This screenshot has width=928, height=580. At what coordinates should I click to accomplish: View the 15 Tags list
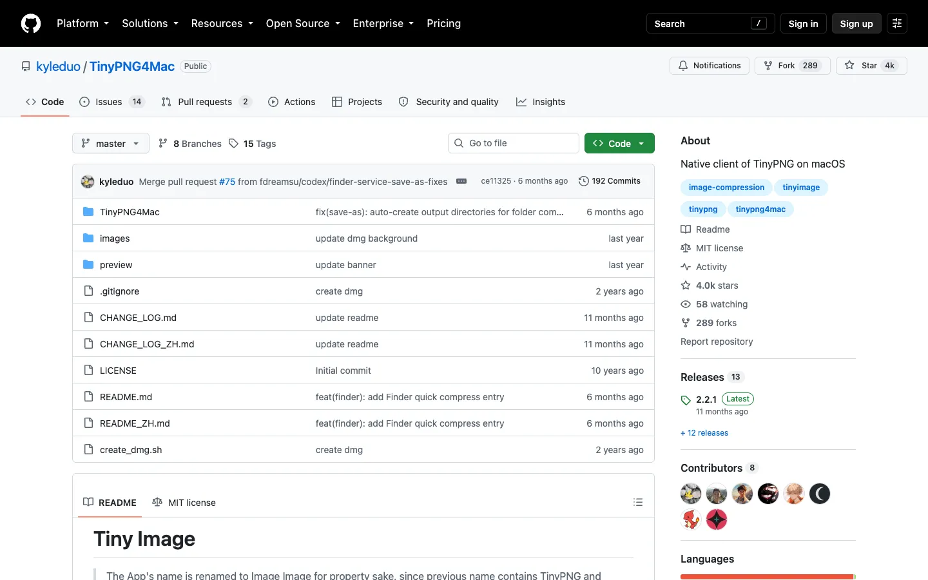pyautogui.click(x=252, y=143)
